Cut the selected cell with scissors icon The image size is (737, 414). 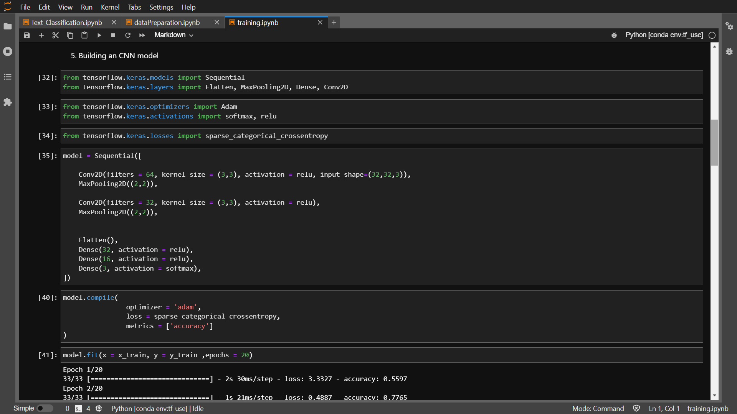coord(56,35)
